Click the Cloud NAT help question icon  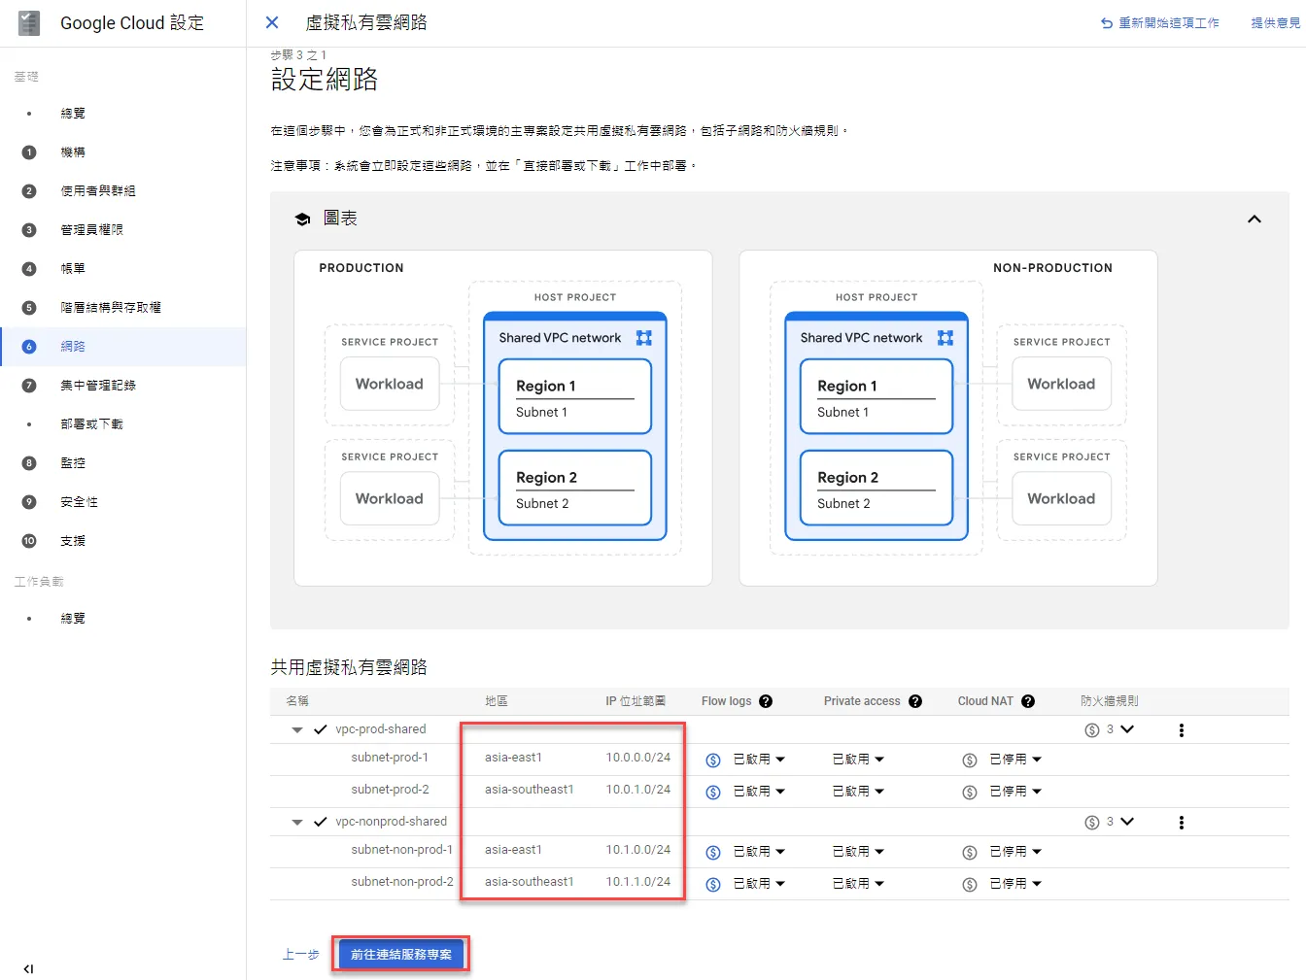[1028, 701]
